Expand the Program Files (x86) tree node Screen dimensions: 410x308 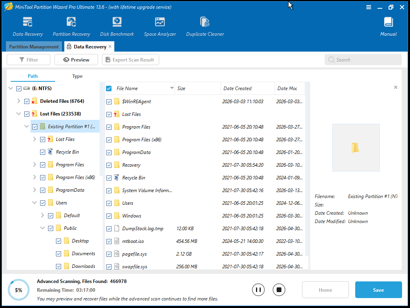(35, 177)
